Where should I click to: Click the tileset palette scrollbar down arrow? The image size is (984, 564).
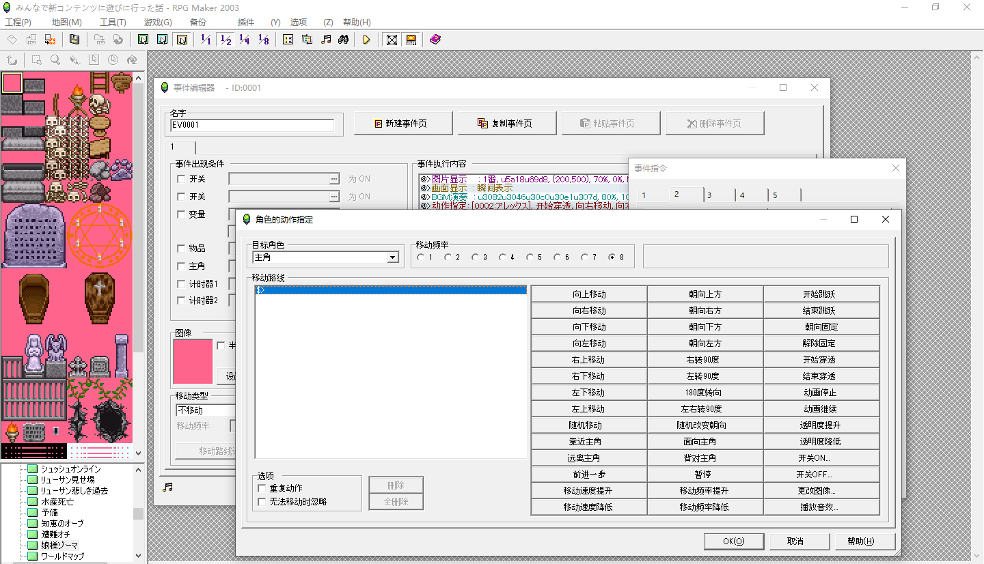(x=139, y=453)
